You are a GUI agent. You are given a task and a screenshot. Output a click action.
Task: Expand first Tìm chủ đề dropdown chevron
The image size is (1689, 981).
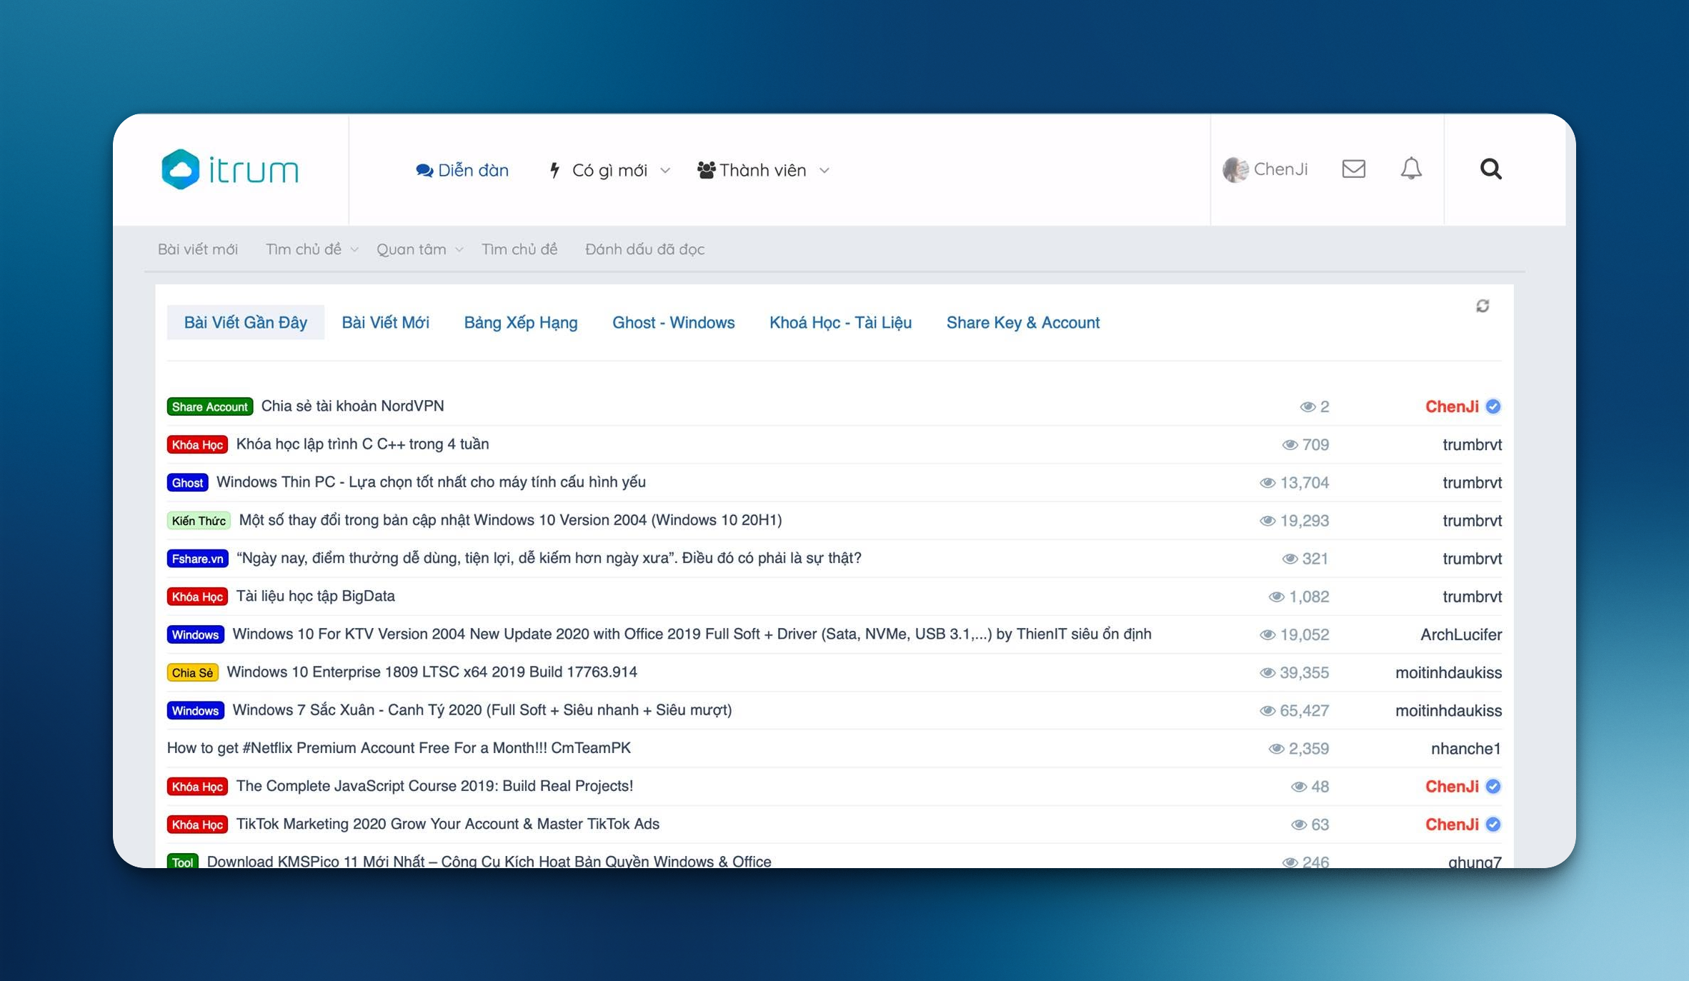coord(354,249)
